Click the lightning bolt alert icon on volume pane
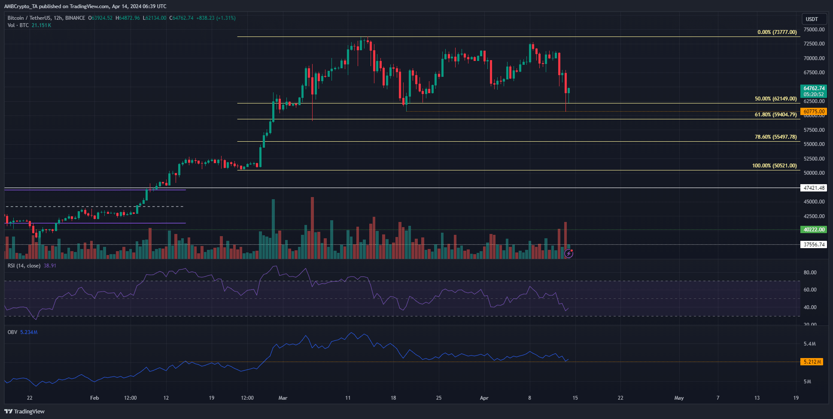Viewport: 833px width, 419px height. click(x=569, y=254)
